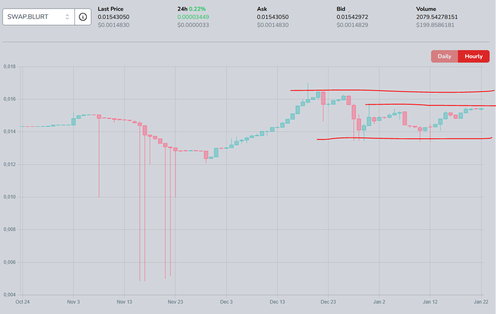This screenshot has height=314, width=496.
Task: Click the green 24h change 0.22%
Action: coord(200,9)
